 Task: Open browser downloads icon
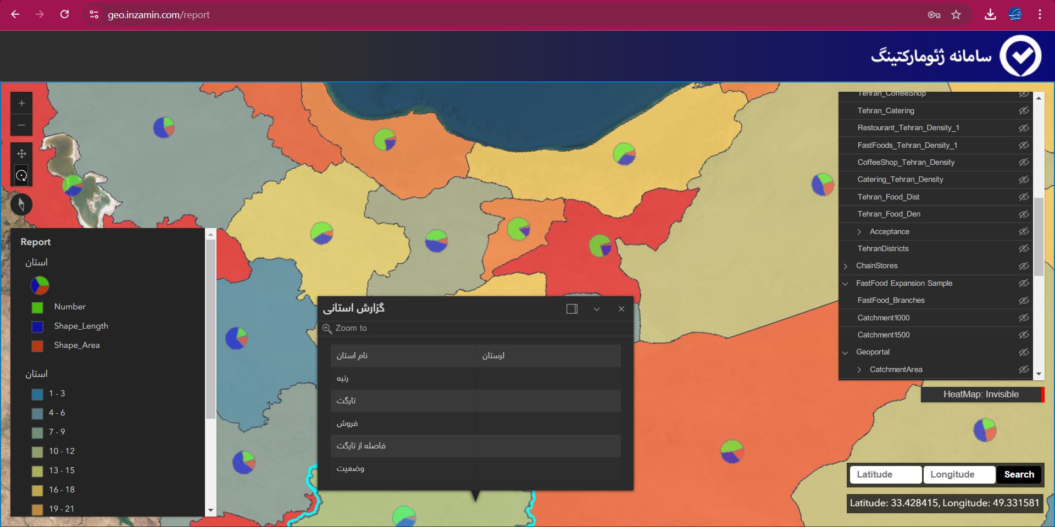[990, 15]
